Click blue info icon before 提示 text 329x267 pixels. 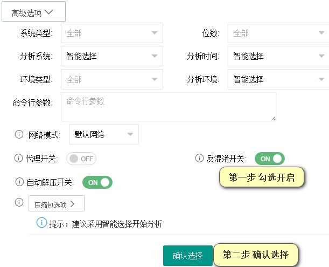[41, 222]
